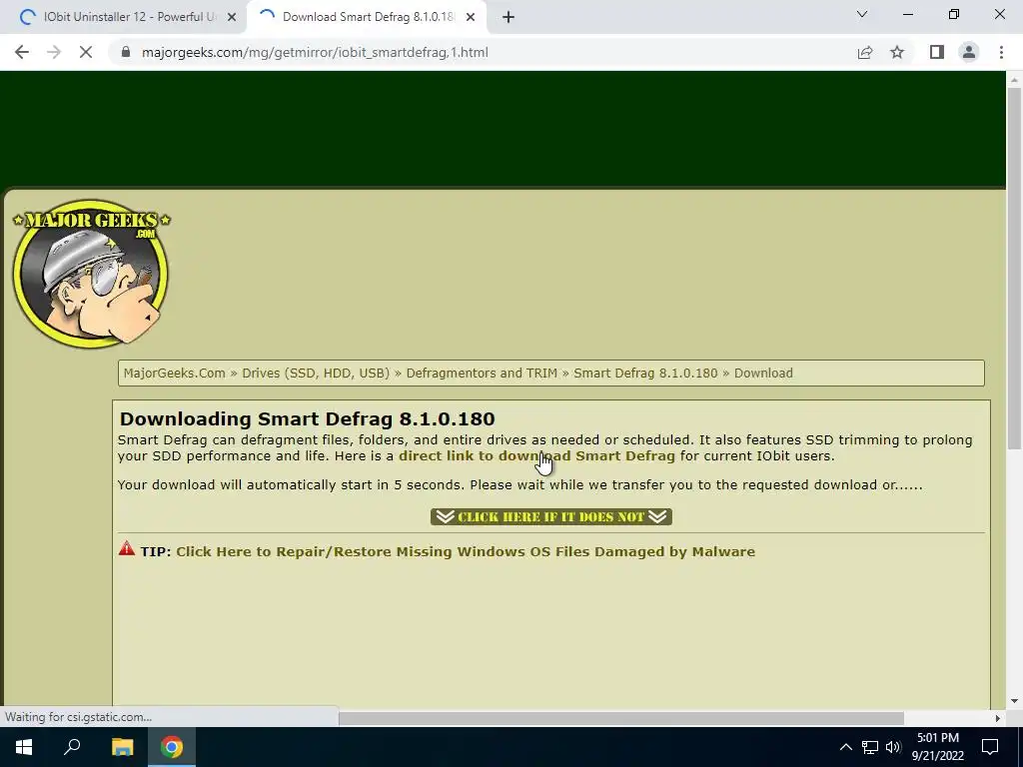View site security lock information
This screenshot has height=767, width=1023.
[126, 52]
